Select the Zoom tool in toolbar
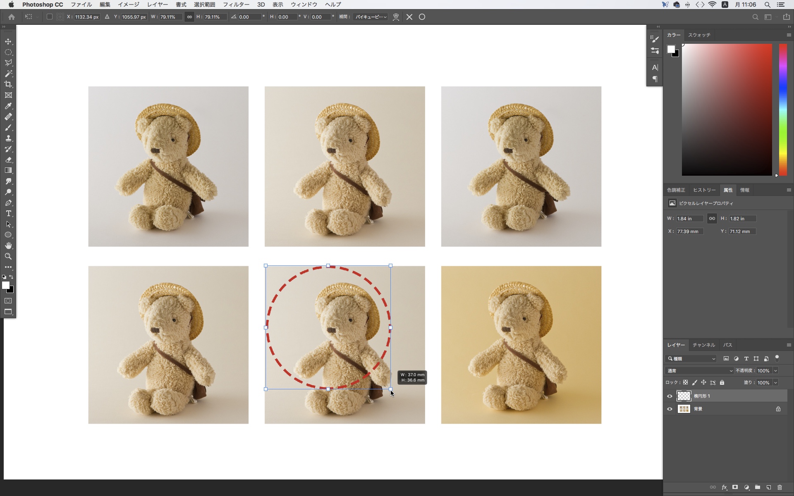The width and height of the screenshot is (794, 496). click(8, 257)
